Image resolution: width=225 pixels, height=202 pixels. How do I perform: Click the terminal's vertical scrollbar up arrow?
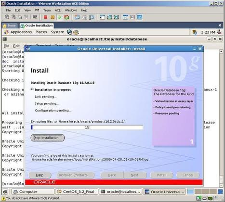tap(221, 51)
